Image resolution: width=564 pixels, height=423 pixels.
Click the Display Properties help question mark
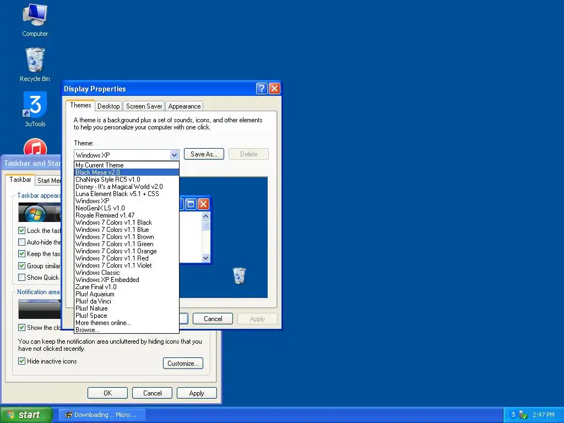(262, 89)
